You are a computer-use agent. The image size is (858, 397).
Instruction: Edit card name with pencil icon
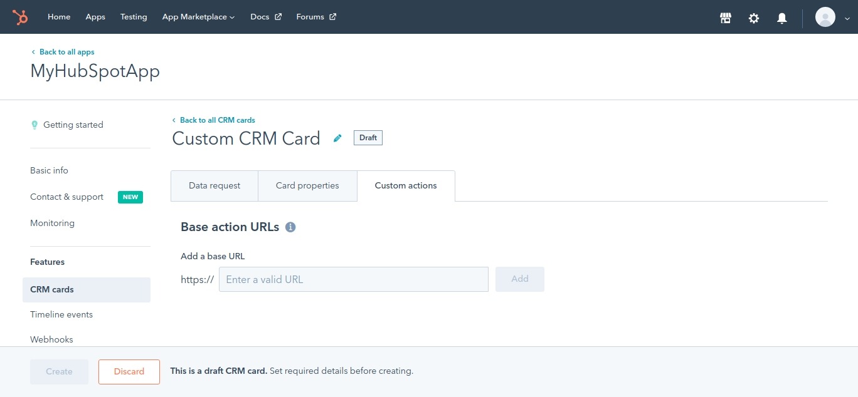pos(337,138)
